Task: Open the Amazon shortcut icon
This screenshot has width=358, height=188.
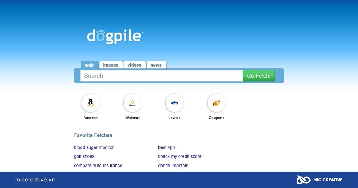Action: point(90,103)
